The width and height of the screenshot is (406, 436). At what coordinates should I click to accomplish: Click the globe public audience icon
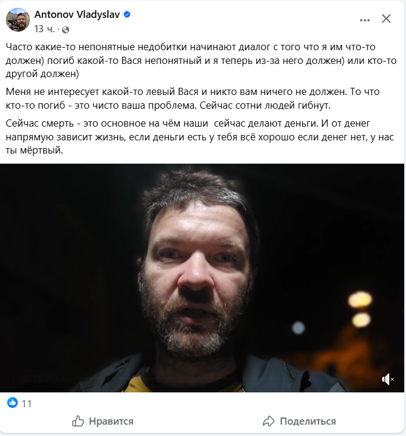tap(66, 29)
